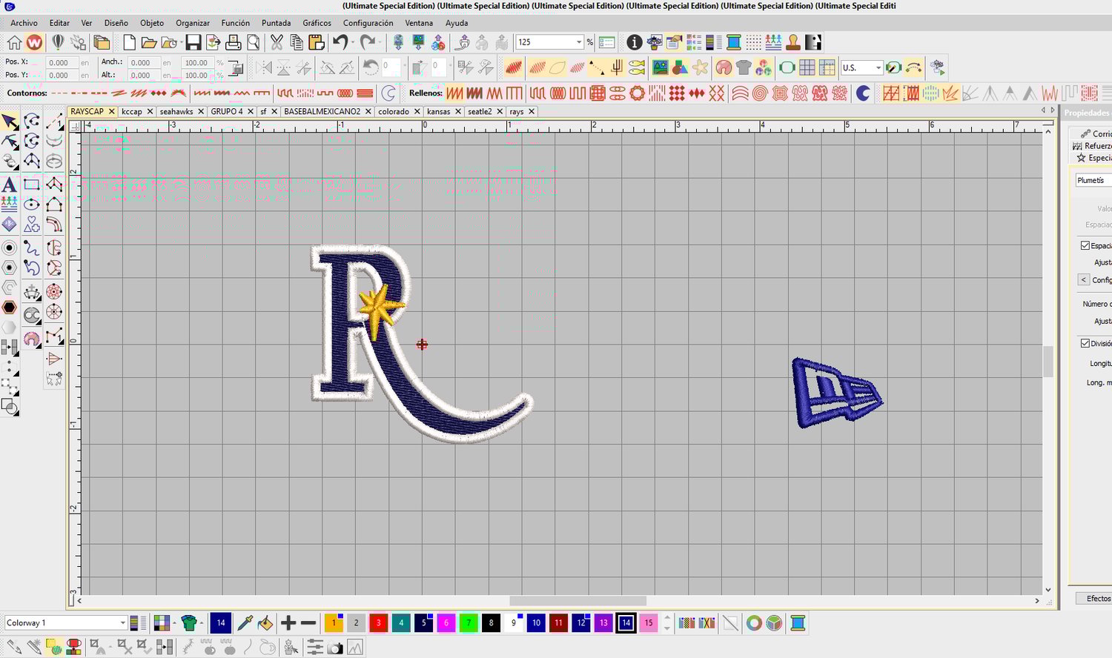Viewport: 1112px width, 658px height.
Task: Click the Save design floppy disk icon
Action: coord(193,42)
